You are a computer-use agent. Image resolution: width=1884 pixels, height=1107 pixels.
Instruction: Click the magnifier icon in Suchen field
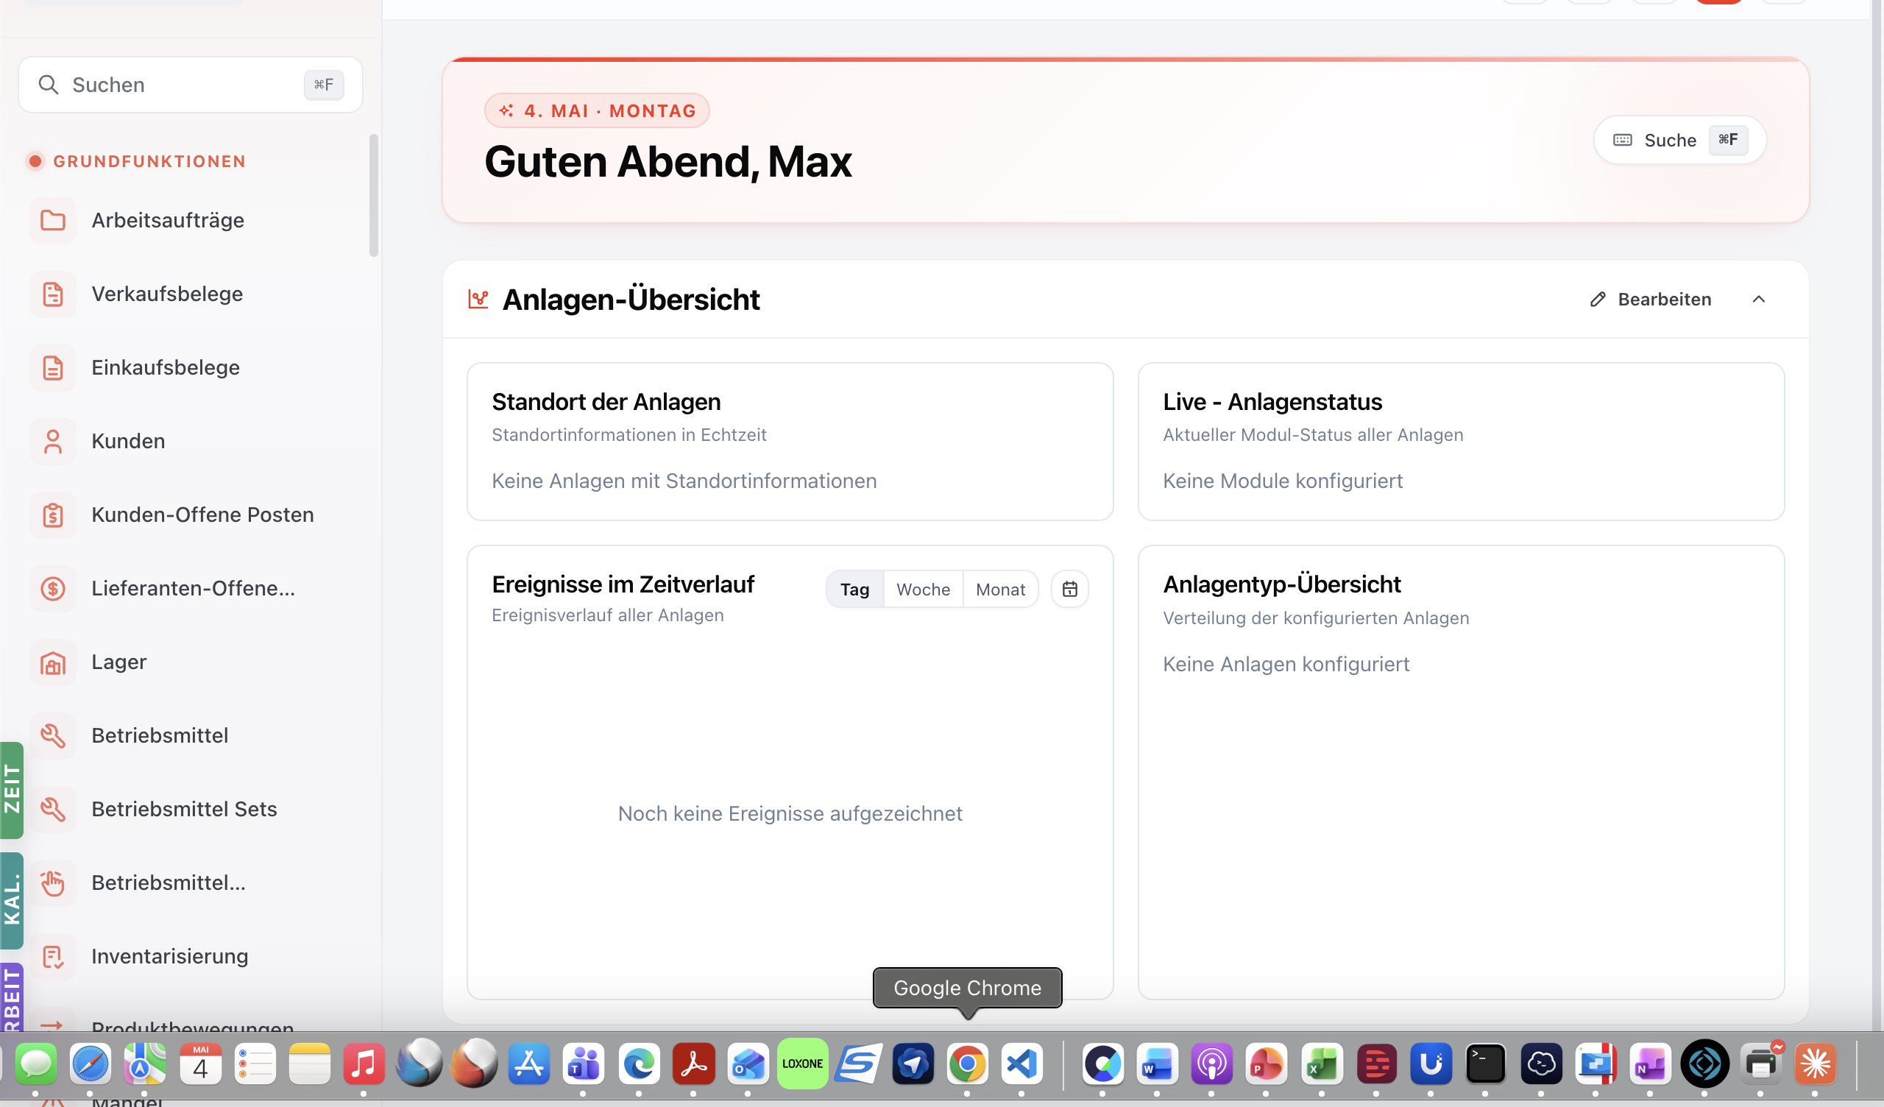(x=49, y=85)
